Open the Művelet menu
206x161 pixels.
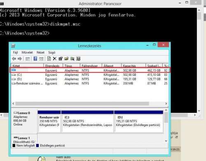pos(27,52)
